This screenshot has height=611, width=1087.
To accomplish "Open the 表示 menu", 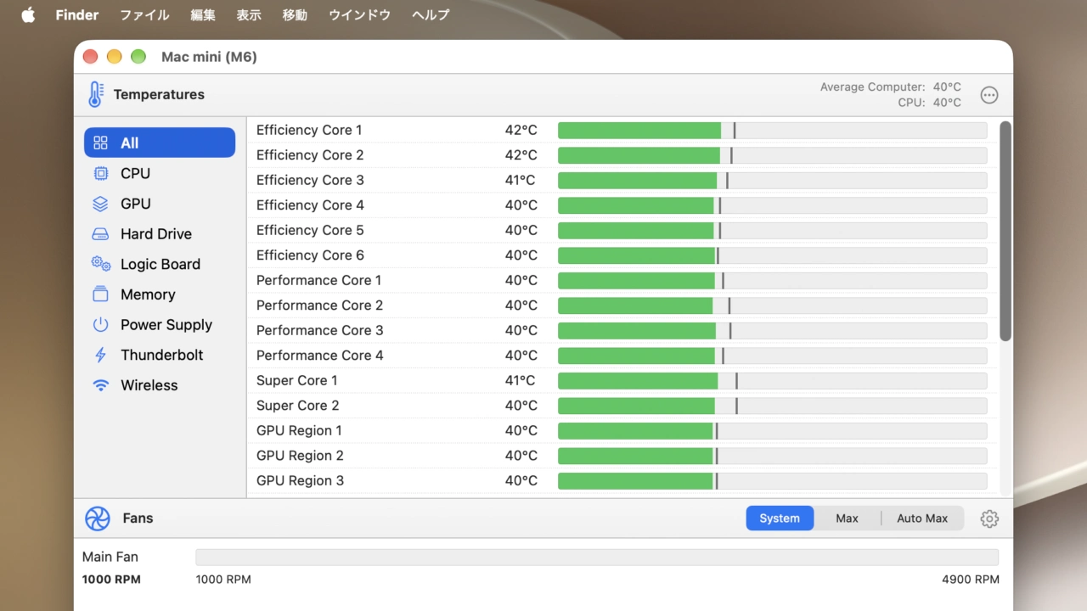I will point(249,14).
